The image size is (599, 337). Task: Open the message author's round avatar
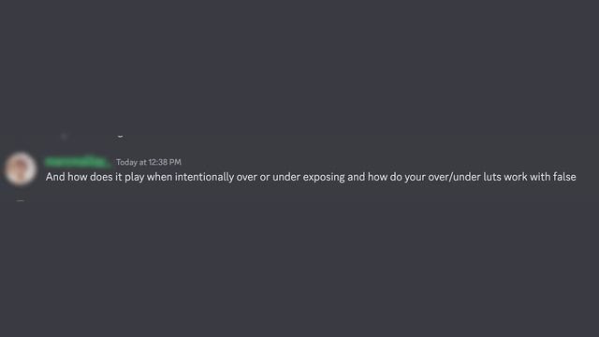coord(21,168)
